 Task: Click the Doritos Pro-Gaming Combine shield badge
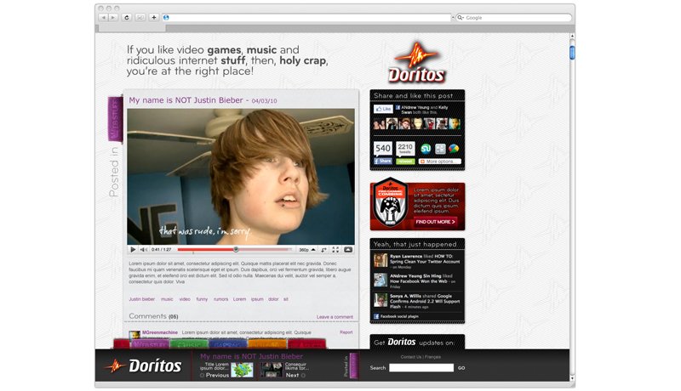click(x=391, y=203)
